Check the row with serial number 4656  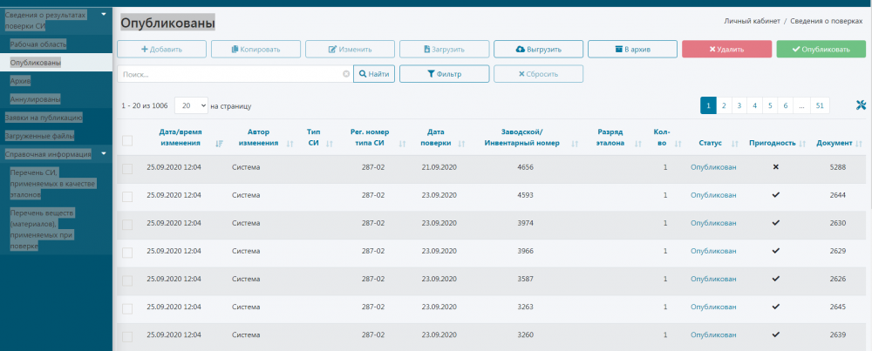[x=127, y=169]
